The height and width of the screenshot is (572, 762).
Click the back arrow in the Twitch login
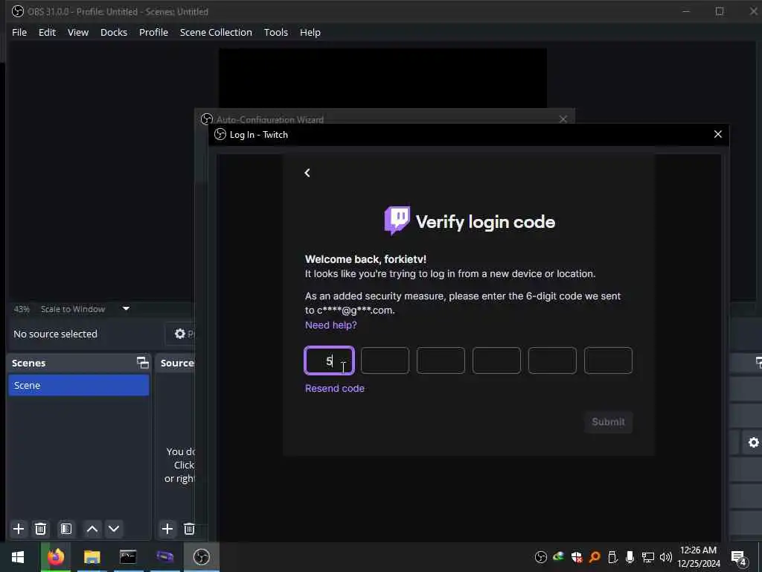click(307, 173)
